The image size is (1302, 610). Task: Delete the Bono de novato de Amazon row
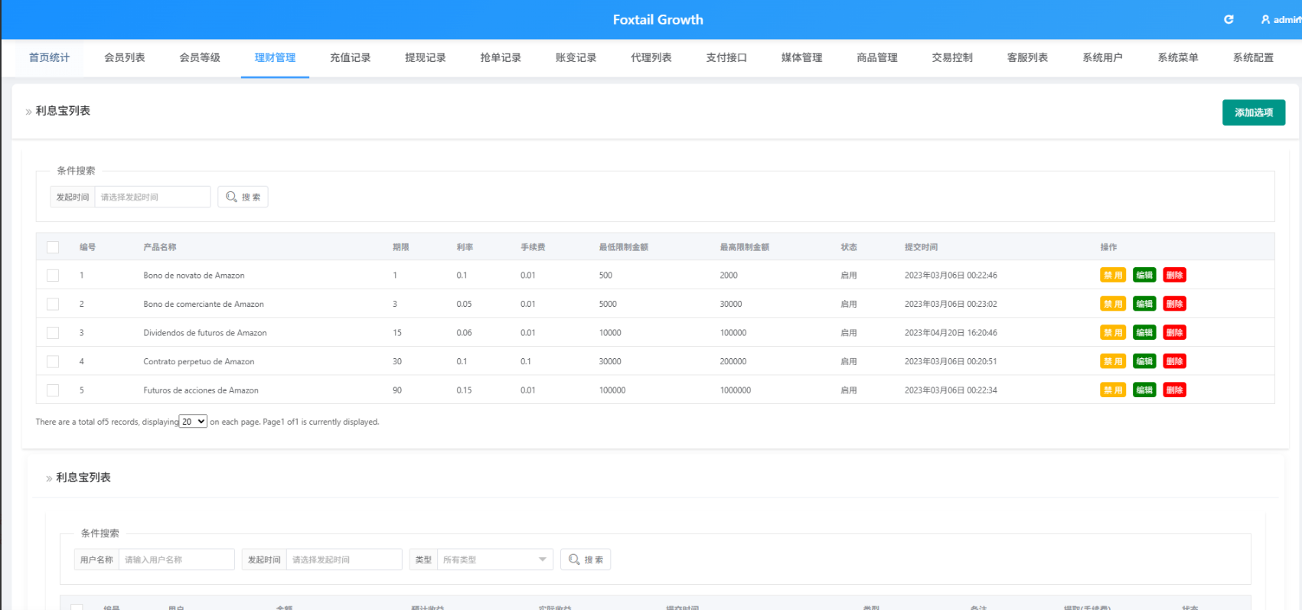point(1175,276)
